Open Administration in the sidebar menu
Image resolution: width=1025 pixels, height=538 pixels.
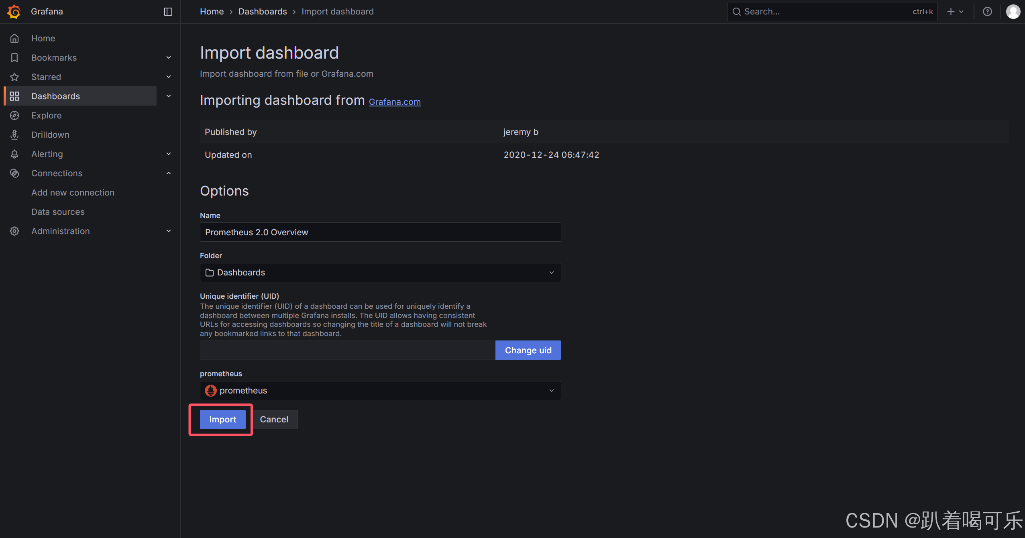[61, 231]
